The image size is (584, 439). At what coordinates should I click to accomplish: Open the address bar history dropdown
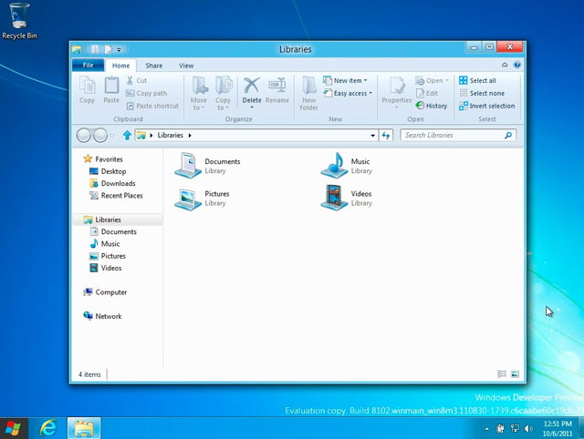click(x=372, y=136)
